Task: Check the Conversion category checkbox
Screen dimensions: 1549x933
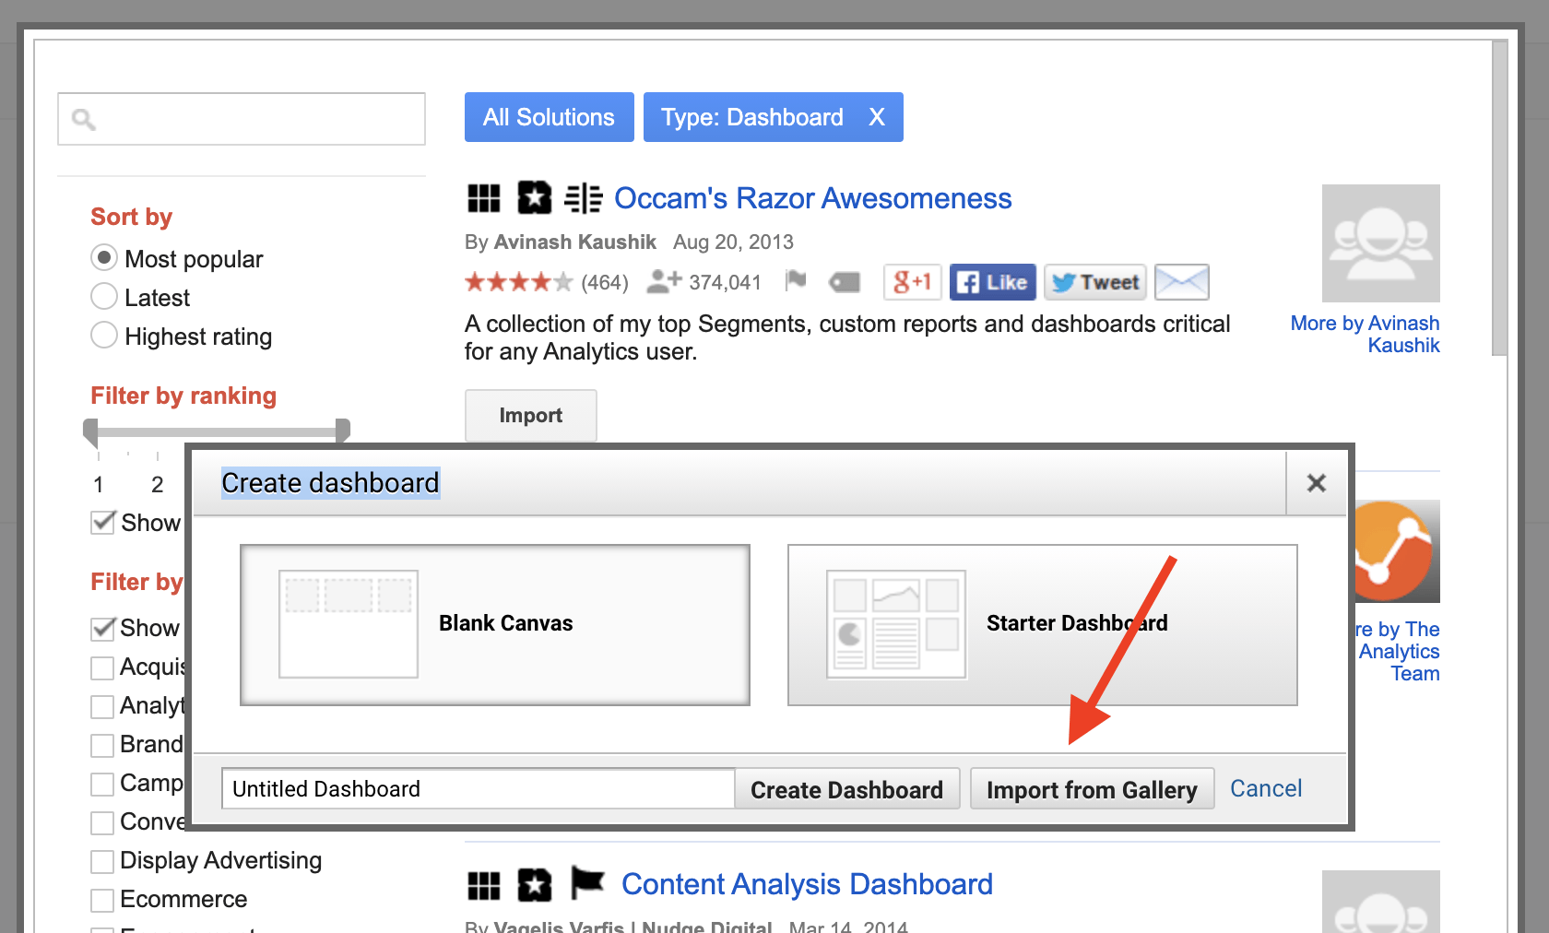Action: [x=102, y=822]
